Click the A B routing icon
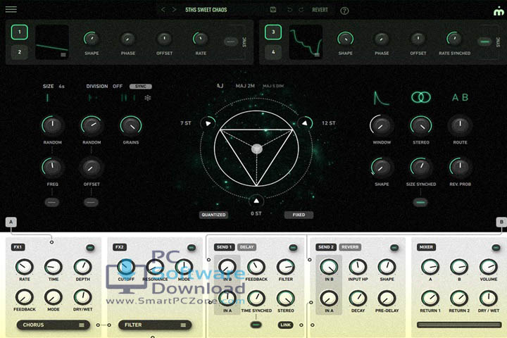Screen dimensions: 507x338 click(x=460, y=97)
